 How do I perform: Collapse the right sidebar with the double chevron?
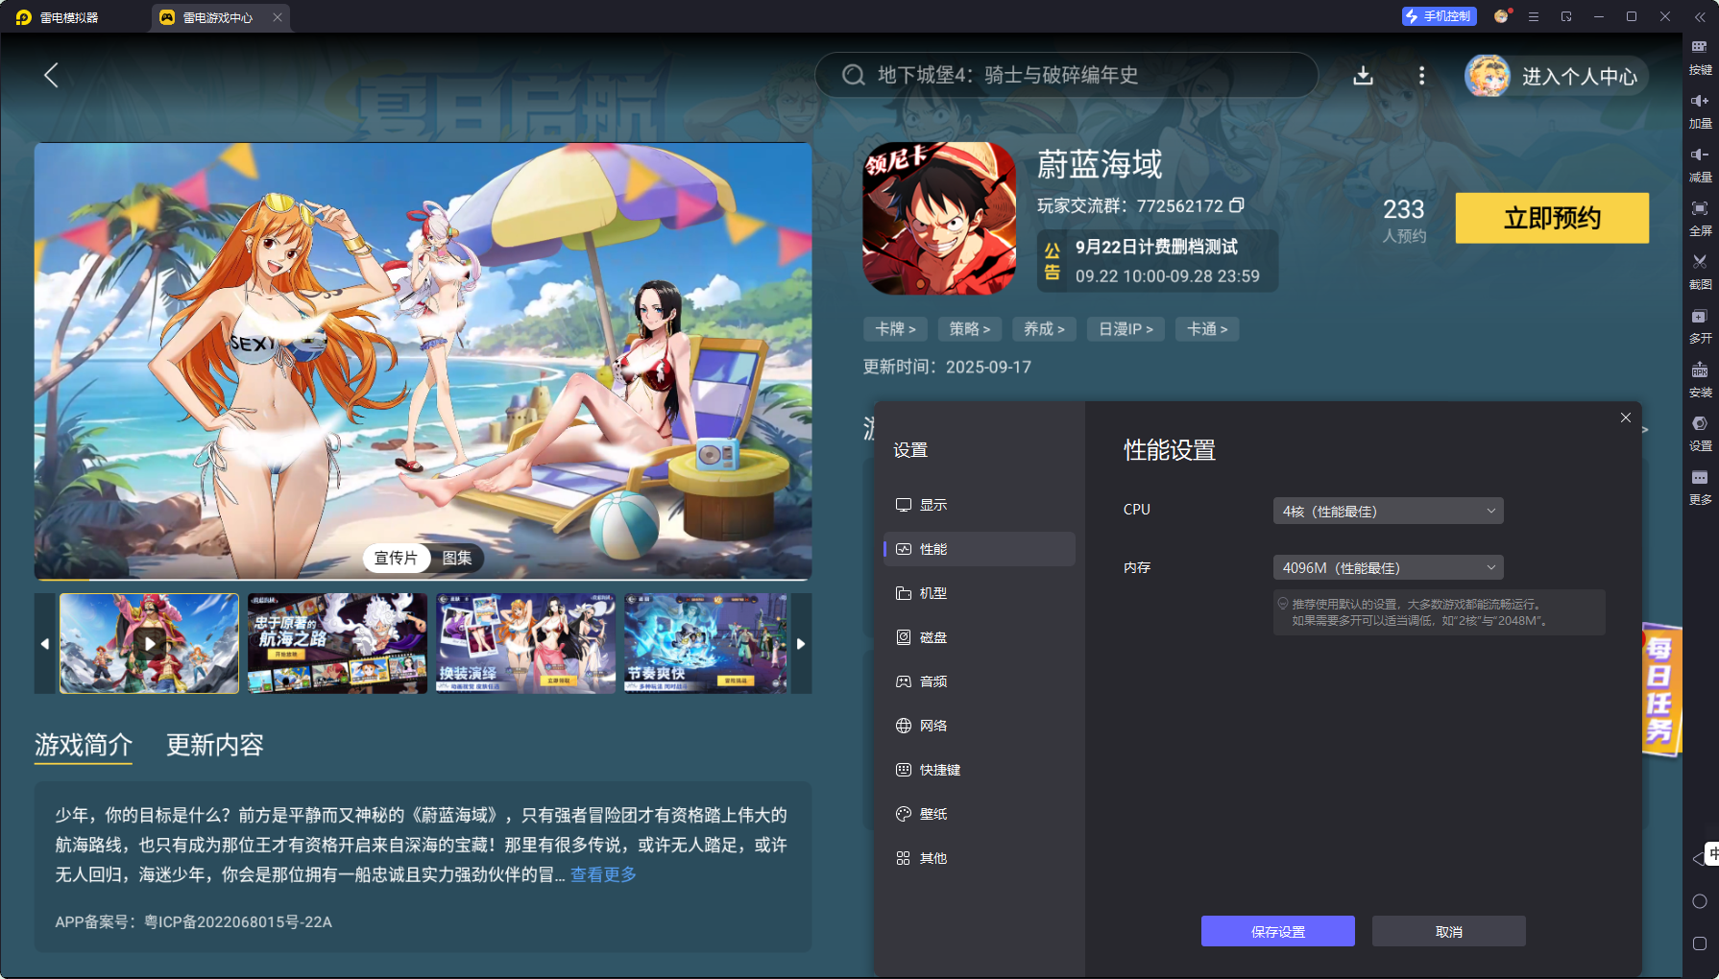(1700, 16)
